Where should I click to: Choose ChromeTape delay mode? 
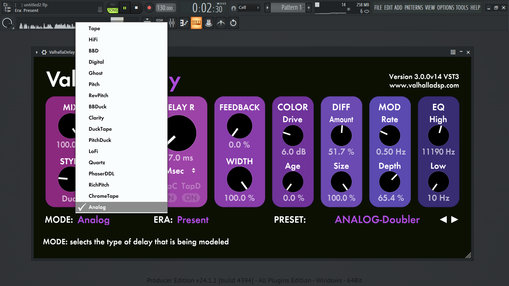pos(121,196)
